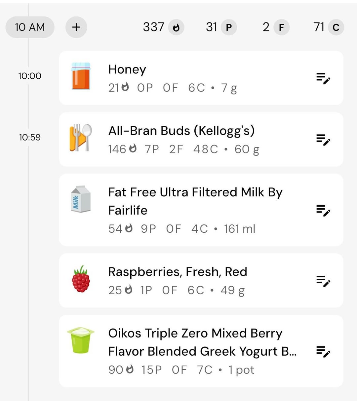The image size is (357, 401).
Task: Select the 10:00 timeline time label
Action: pyautogui.click(x=30, y=76)
